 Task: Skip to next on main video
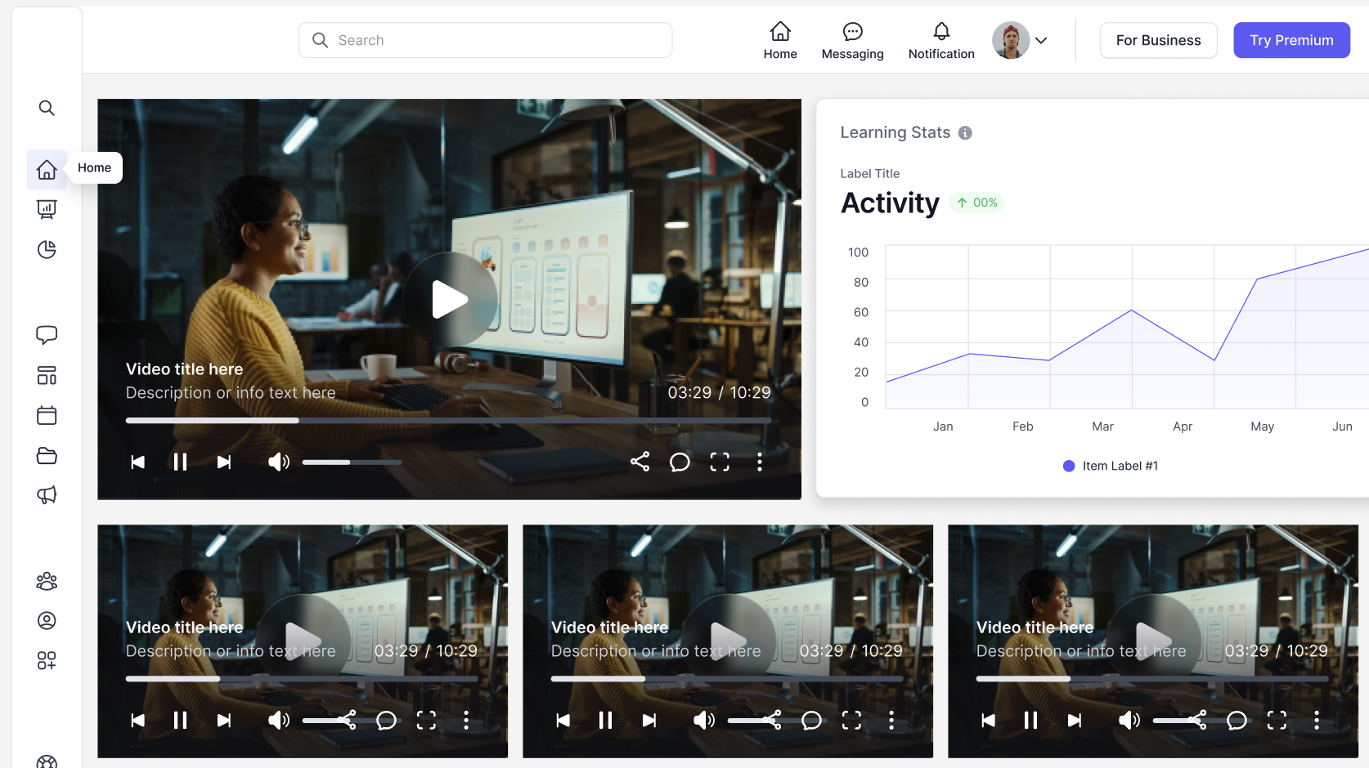(223, 462)
